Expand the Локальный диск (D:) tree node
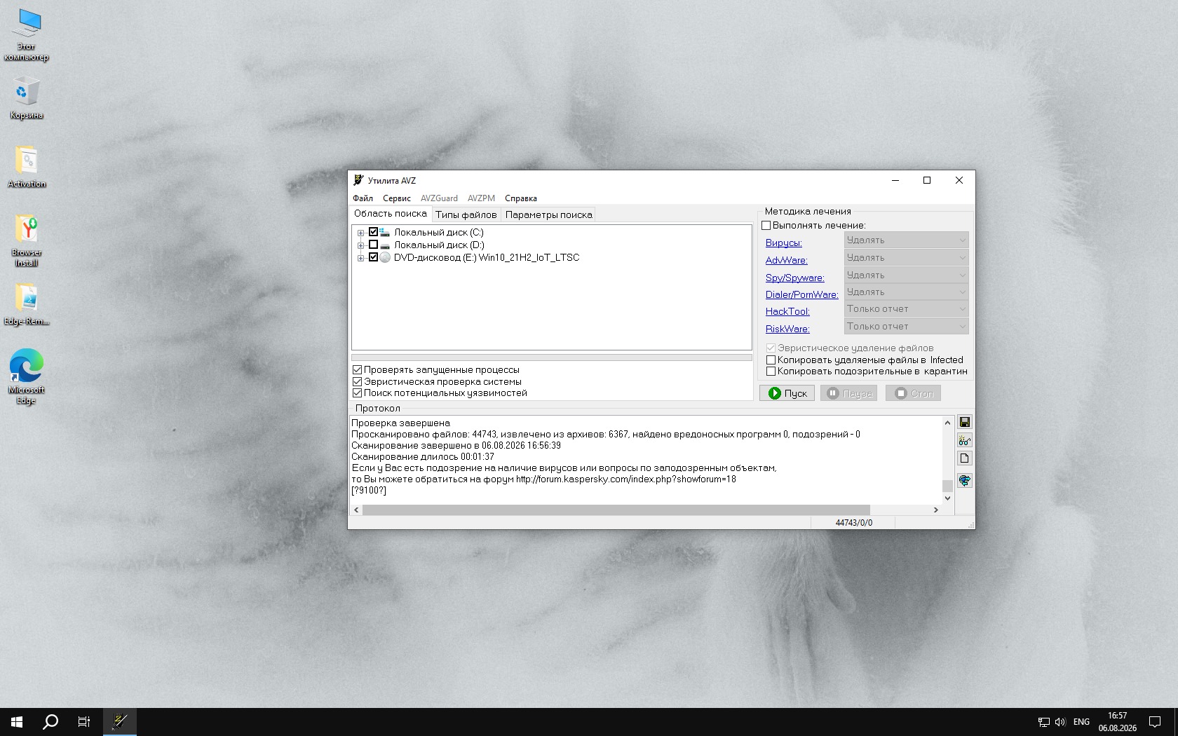This screenshot has width=1178, height=736. click(x=360, y=245)
